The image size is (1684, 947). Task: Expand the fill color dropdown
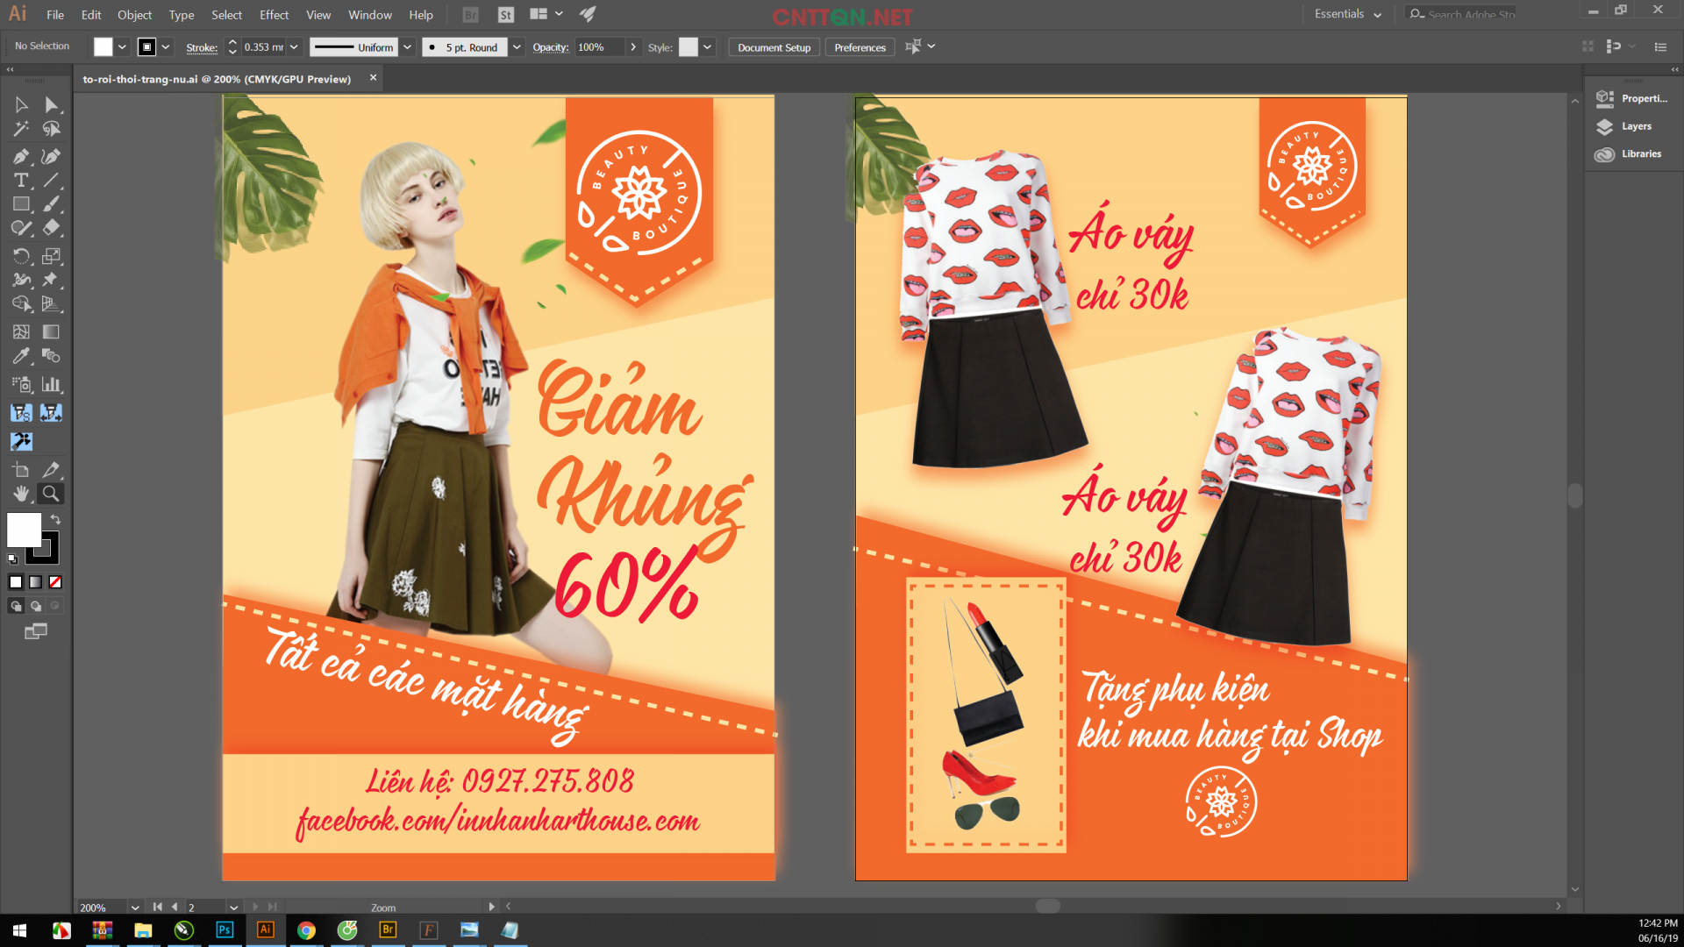123,47
